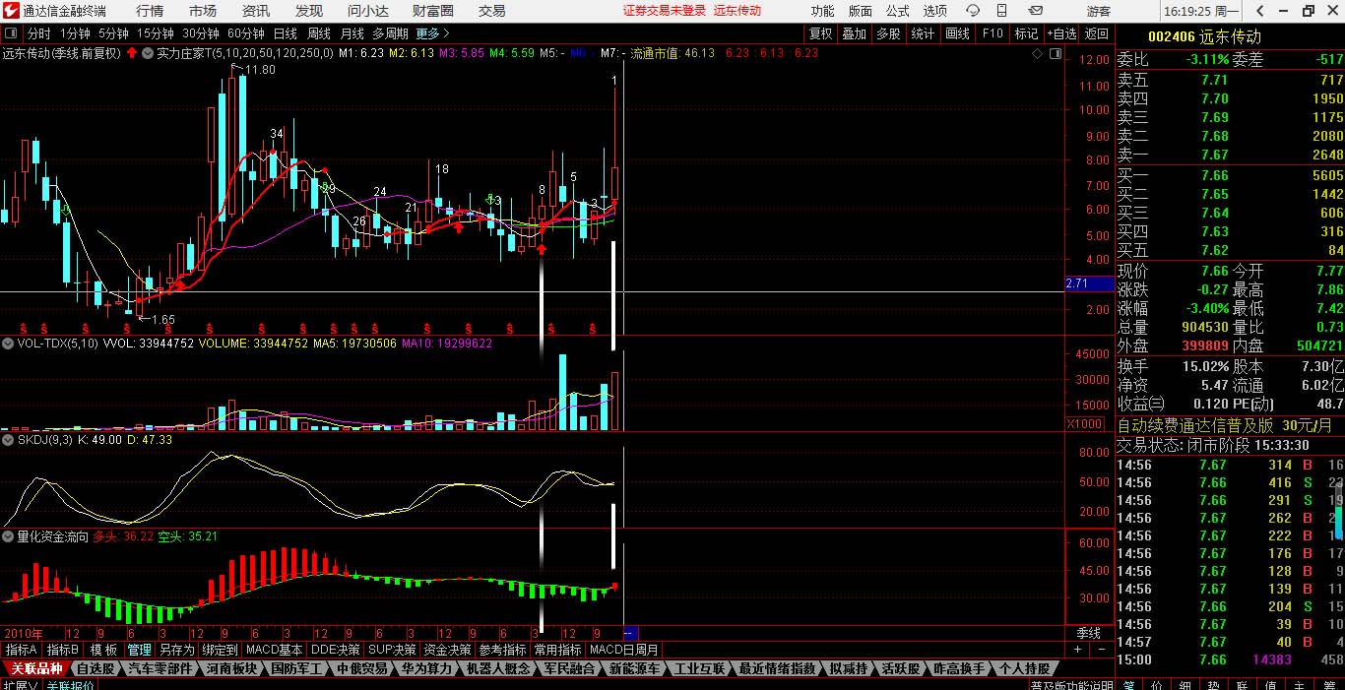
Task: Click the red up-arrow beside the stock name
Action: point(131,53)
